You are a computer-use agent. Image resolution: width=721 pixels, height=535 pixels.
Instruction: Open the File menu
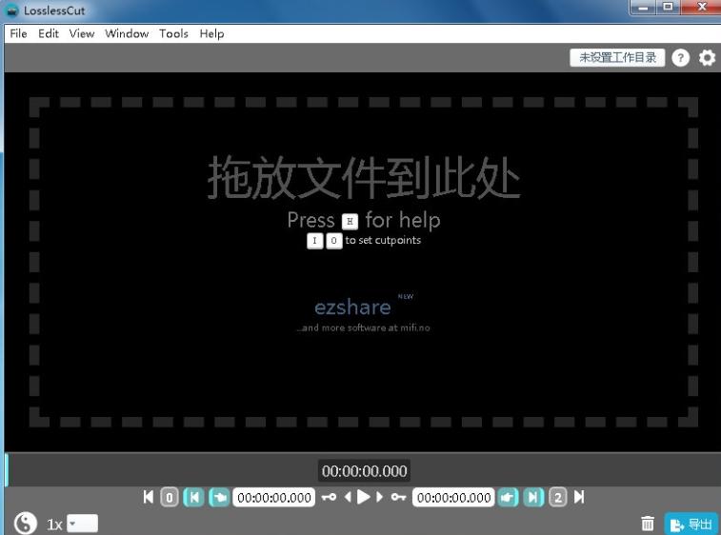pos(18,33)
